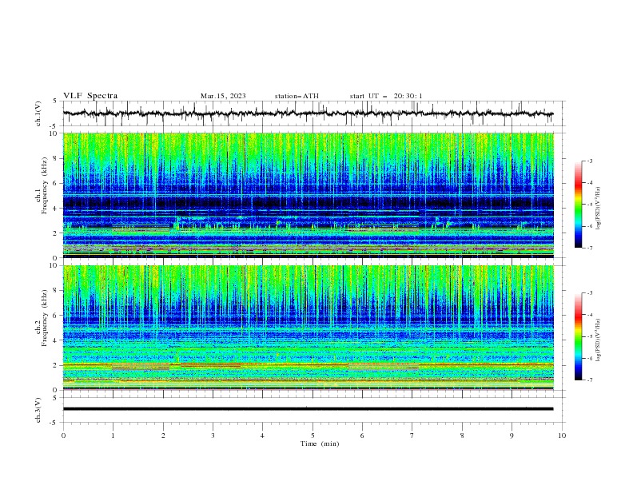This screenshot has width=633, height=489.
Task: Click time axis tick label "4"
Action: (262, 435)
